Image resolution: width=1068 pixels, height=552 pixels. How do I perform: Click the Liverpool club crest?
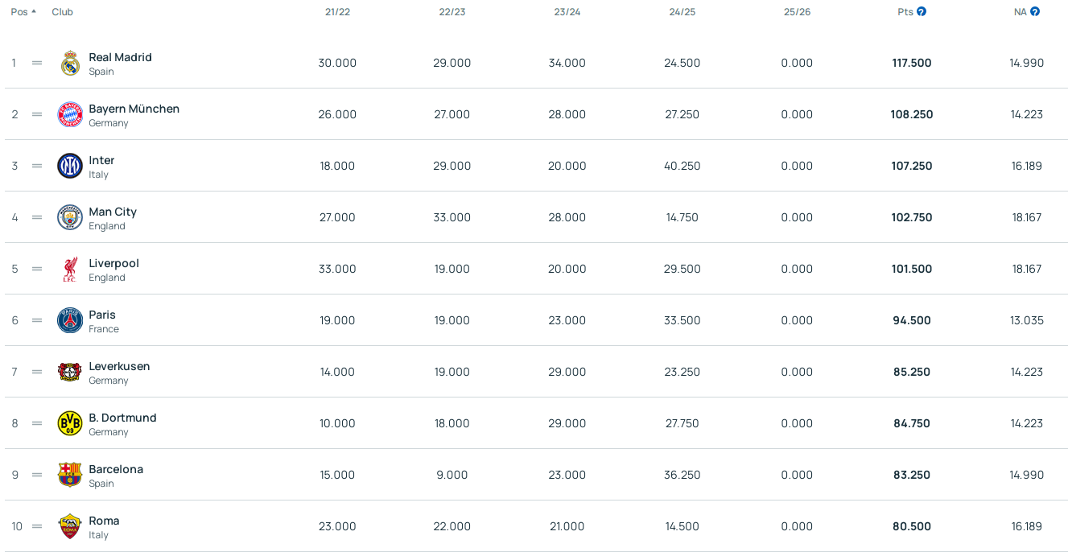[70, 269]
